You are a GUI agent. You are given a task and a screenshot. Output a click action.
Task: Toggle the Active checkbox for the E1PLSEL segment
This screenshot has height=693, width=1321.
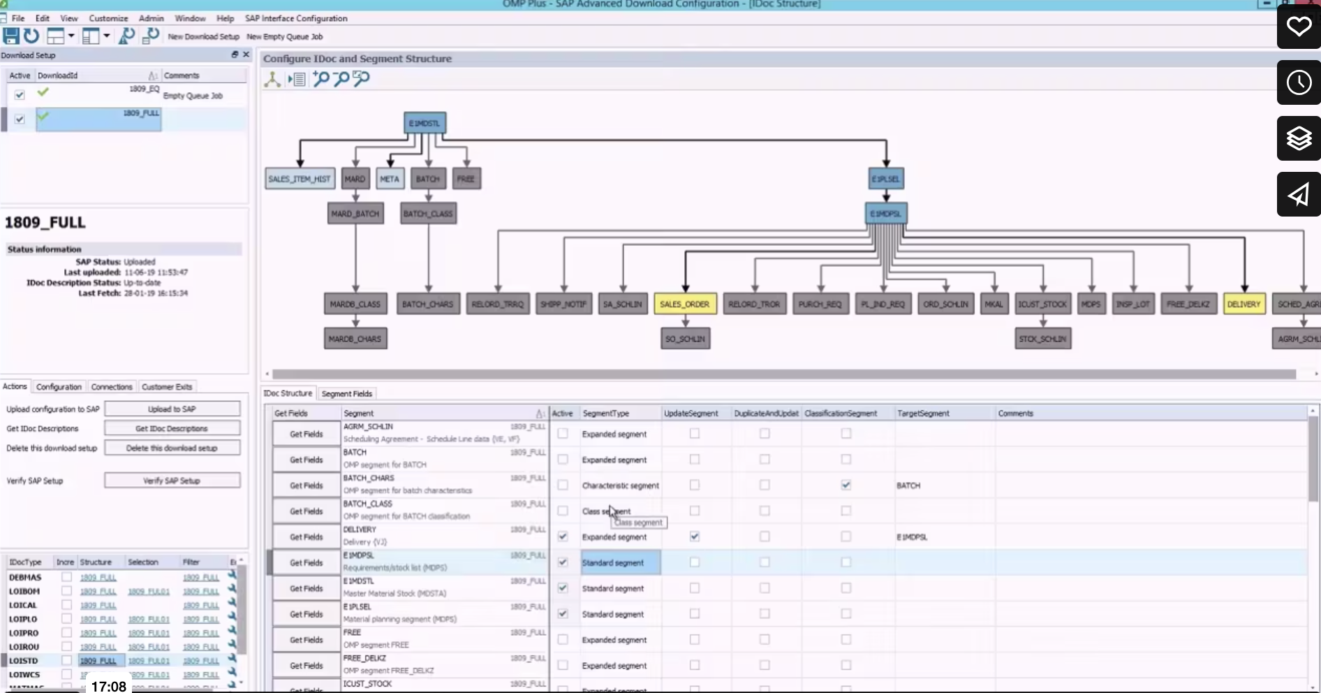(x=563, y=614)
